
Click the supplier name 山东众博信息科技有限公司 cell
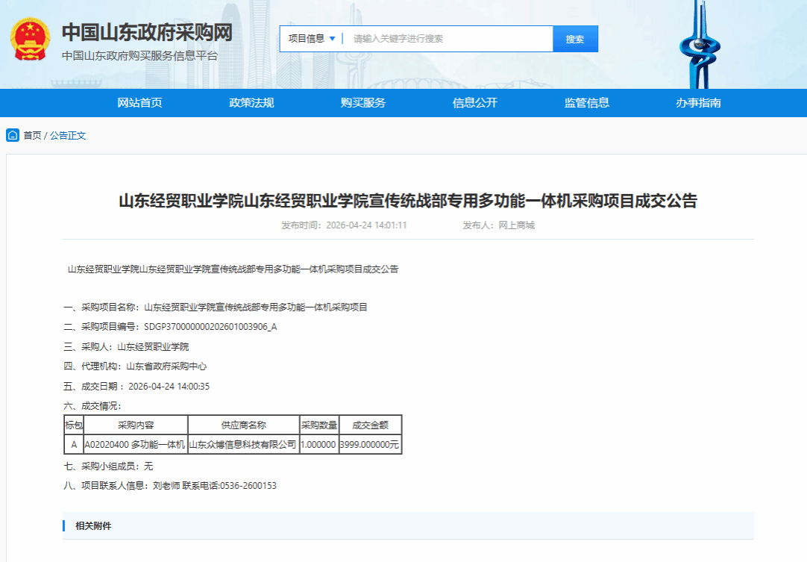243,445
